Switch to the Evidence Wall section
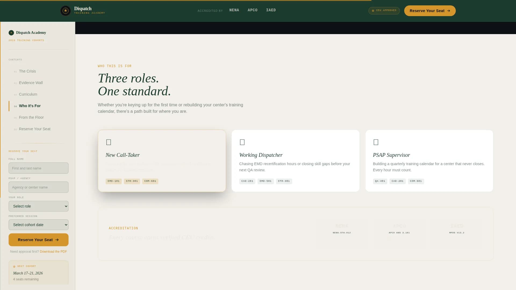 point(31,83)
